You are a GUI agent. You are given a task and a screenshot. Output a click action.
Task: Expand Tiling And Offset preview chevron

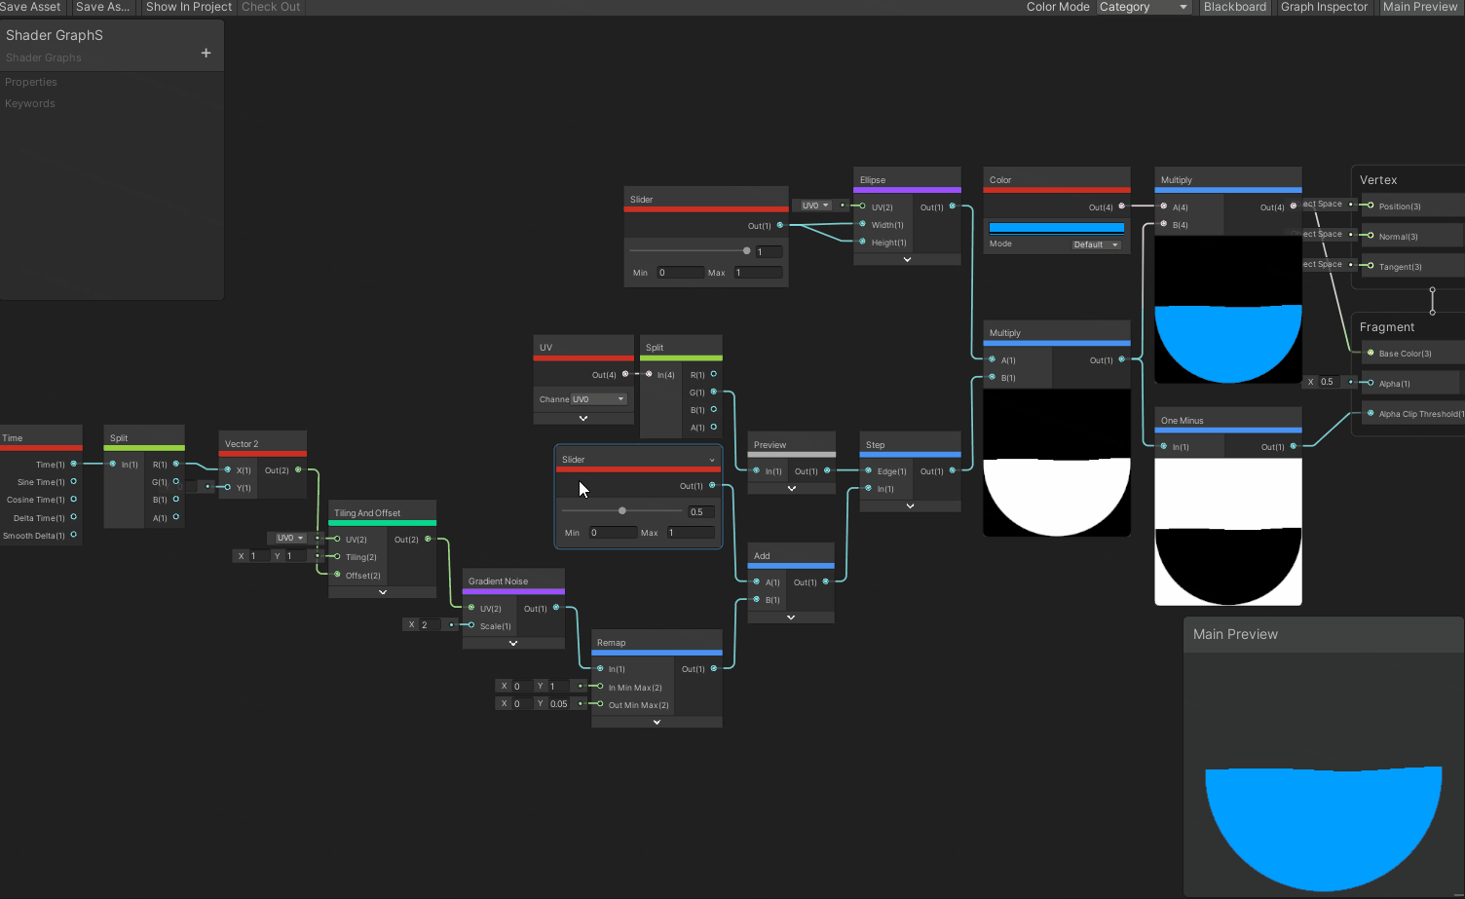coord(383,592)
